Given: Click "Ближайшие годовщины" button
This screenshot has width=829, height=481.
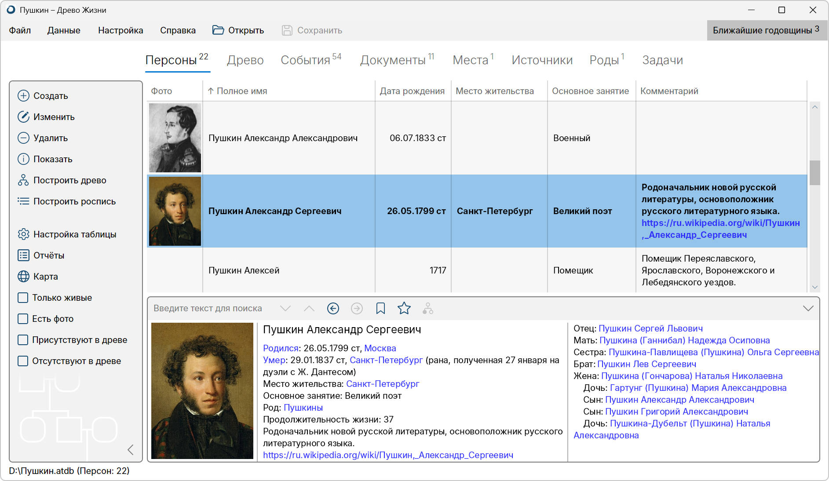Looking at the screenshot, I should (765, 30).
